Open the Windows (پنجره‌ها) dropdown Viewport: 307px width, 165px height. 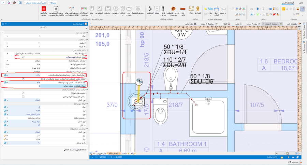(53, 2)
